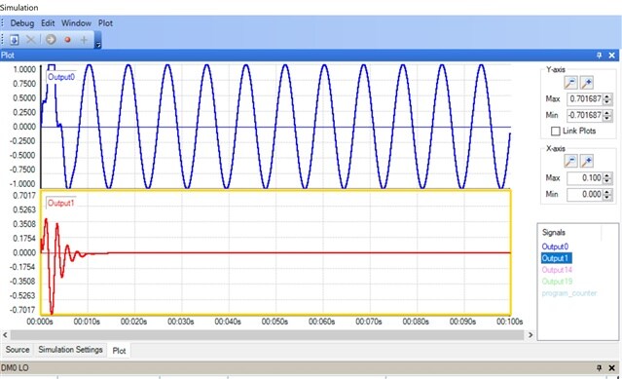The height and width of the screenshot is (379, 622).
Task: Close the DM0 LO panel
Action: pos(611,368)
